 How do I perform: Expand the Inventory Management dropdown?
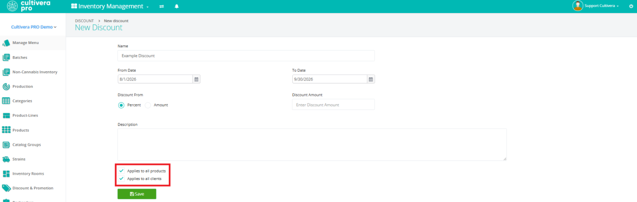(110, 7)
